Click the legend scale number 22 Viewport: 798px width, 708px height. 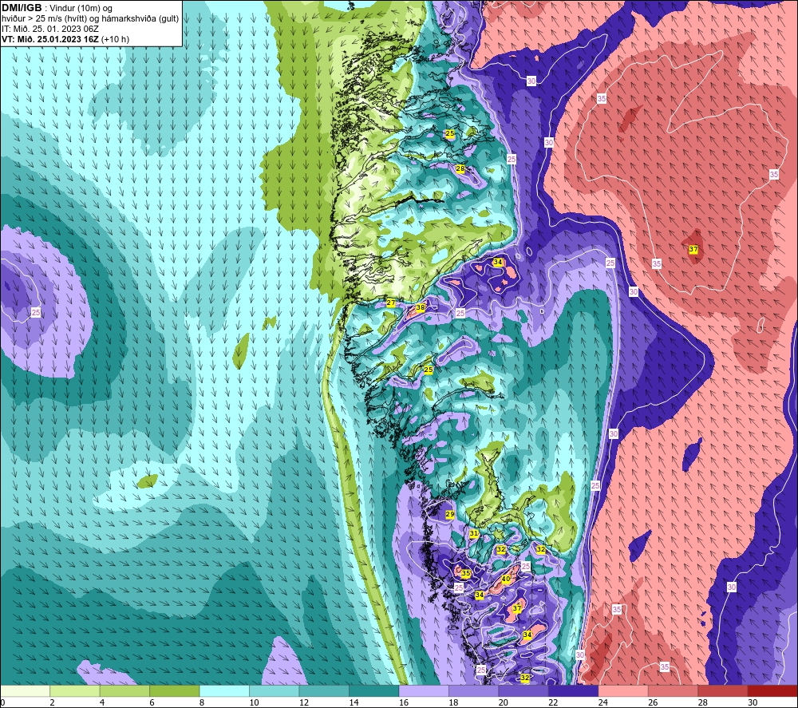click(x=553, y=702)
